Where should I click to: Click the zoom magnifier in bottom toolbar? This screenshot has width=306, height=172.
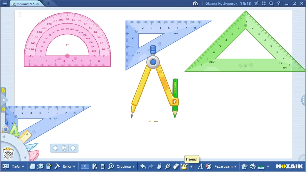pyautogui.click(x=111, y=166)
